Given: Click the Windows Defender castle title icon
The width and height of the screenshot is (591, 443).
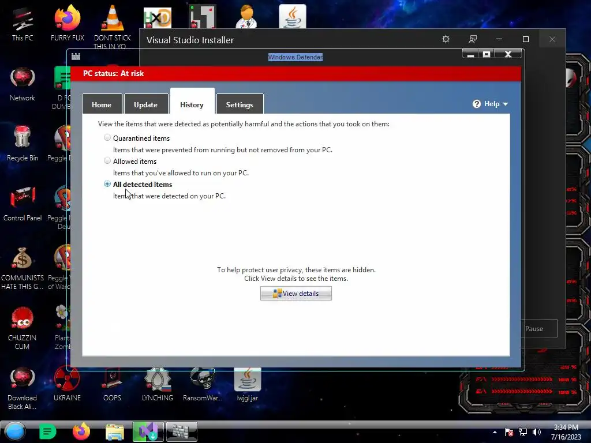Looking at the screenshot, I should tap(76, 57).
